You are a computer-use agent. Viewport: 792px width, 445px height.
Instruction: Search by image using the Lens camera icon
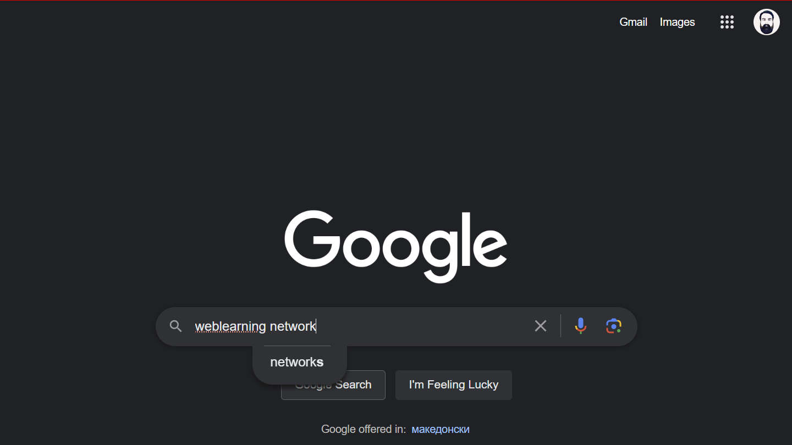pos(614,326)
